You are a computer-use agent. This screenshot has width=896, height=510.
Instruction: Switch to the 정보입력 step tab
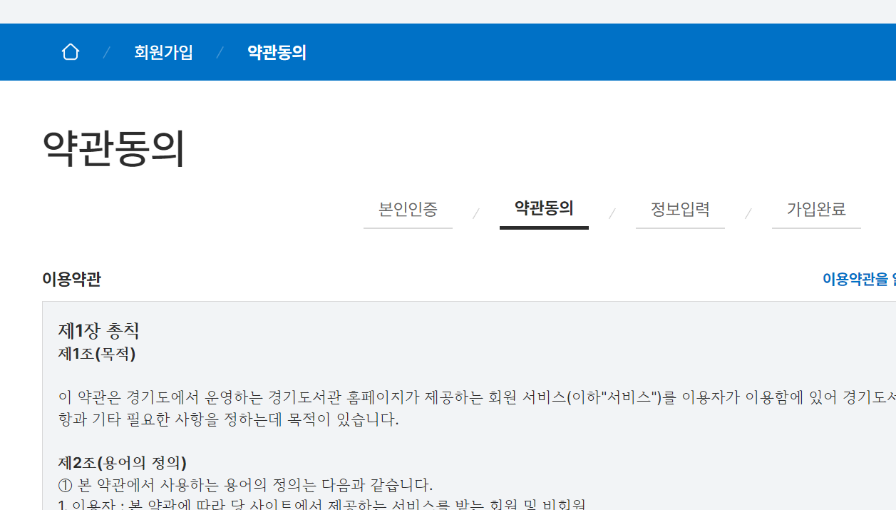coord(680,210)
